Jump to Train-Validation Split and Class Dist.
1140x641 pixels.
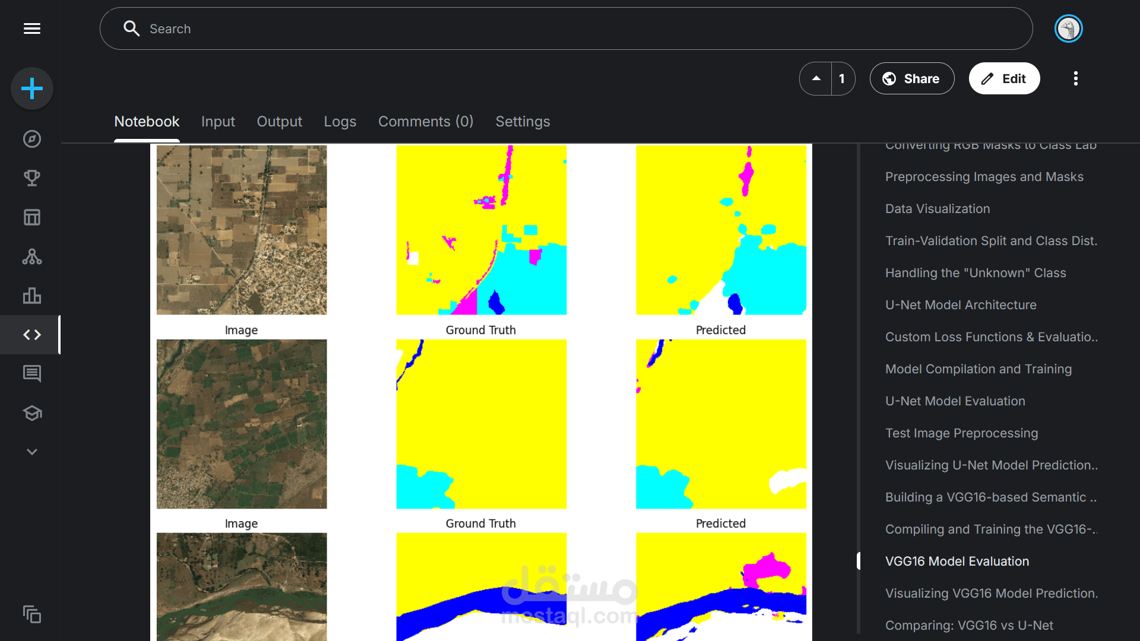click(991, 241)
